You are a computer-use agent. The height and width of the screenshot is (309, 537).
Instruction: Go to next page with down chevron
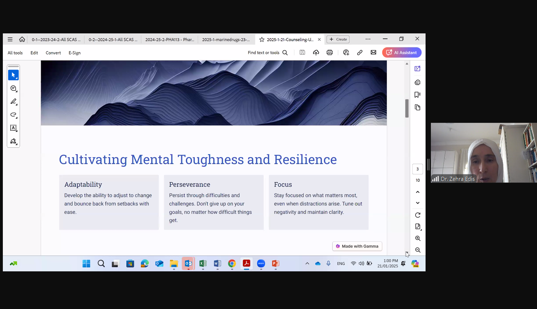[x=418, y=203]
